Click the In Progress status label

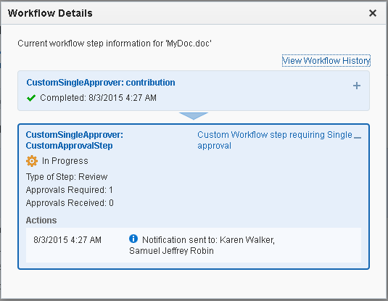tap(65, 161)
